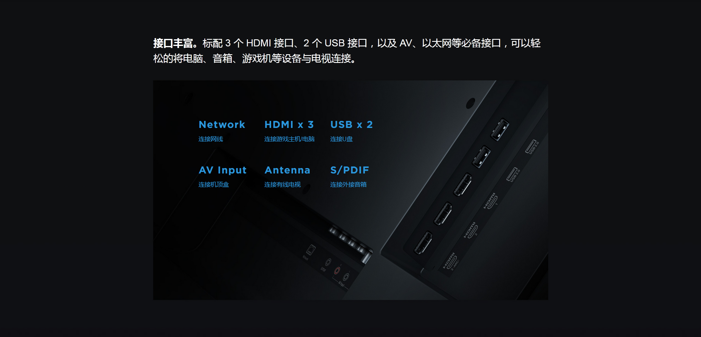Click the S/PDIF heading
Image resolution: width=701 pixels, height=337 pixels.
click(x=349, y=170)
